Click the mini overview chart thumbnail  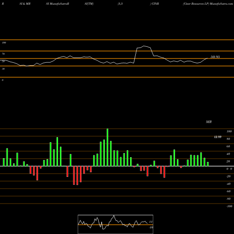click(116, 224)
